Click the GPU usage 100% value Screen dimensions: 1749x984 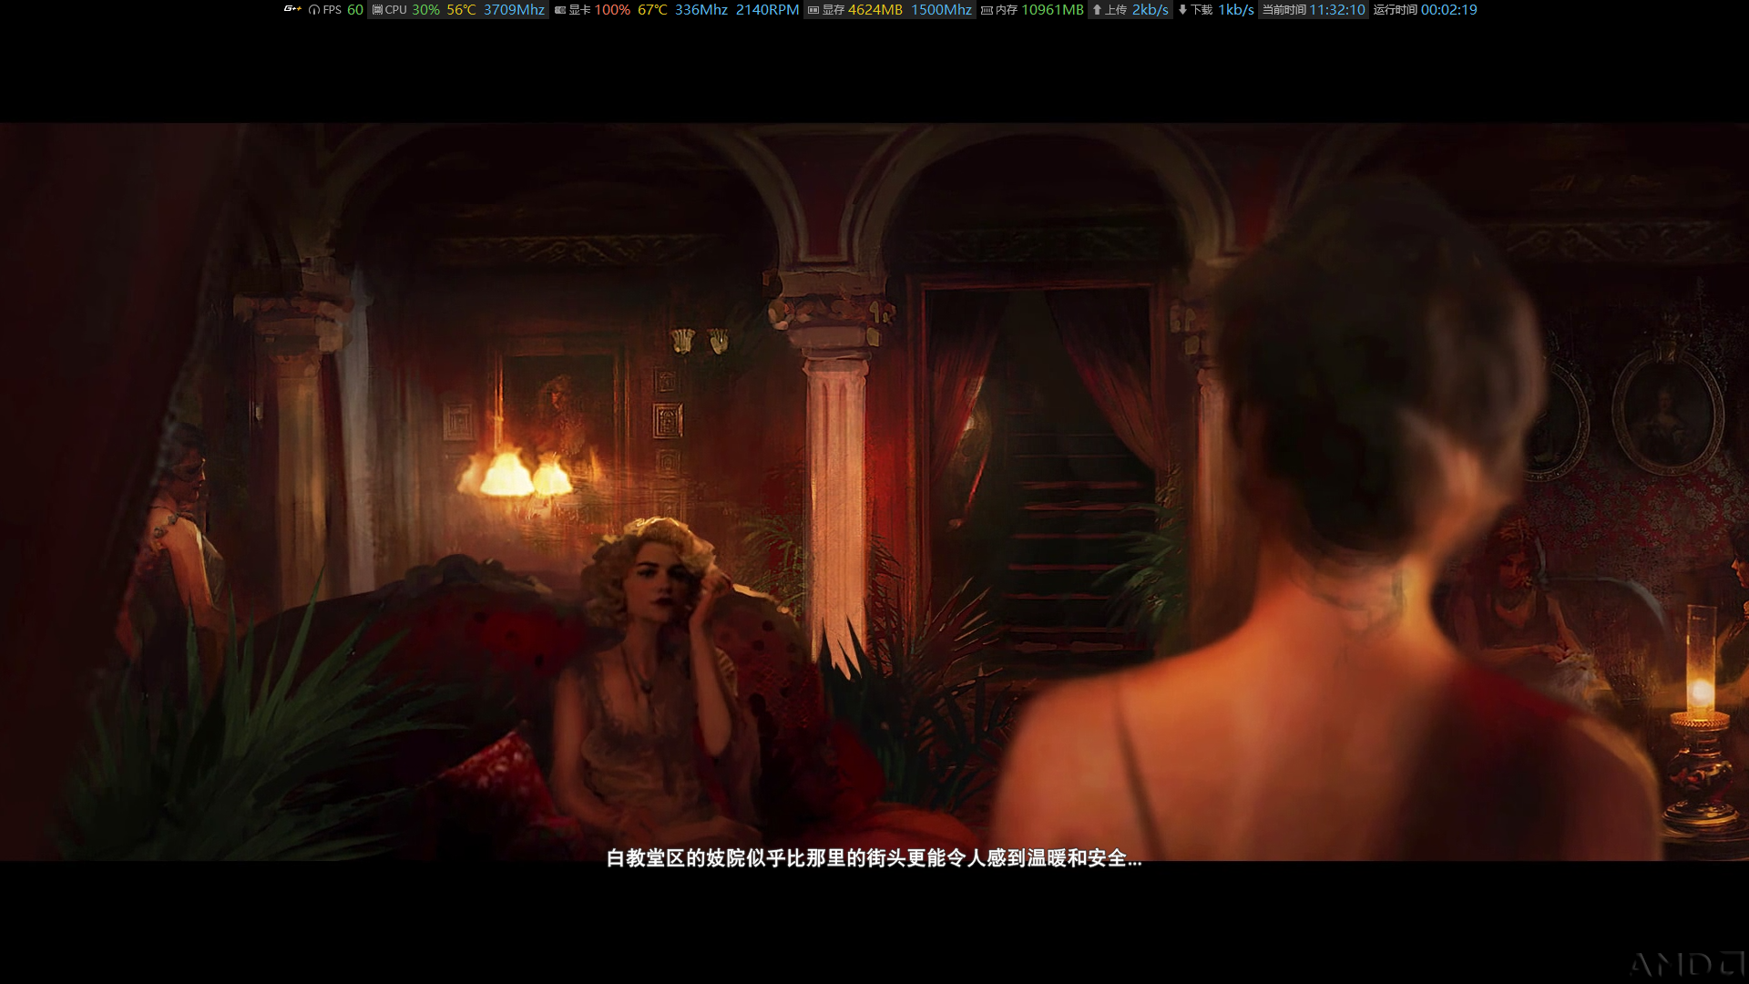[x=612, y=10]
